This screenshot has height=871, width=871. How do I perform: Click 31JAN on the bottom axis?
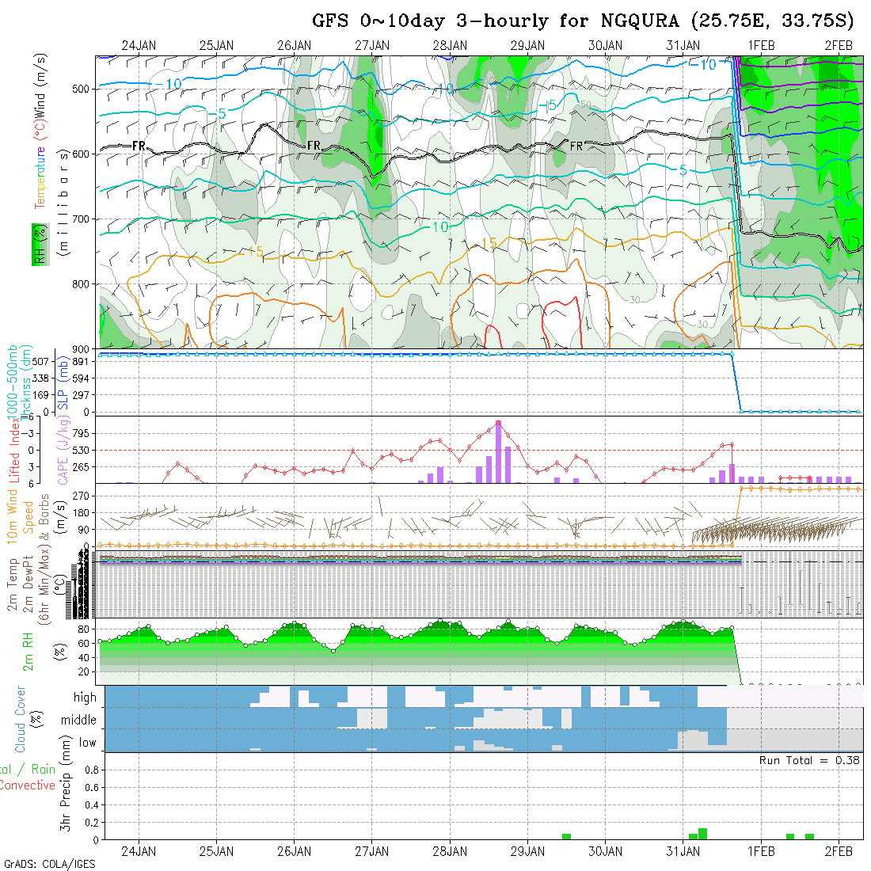pyautogui.click(x=683, y=851)
